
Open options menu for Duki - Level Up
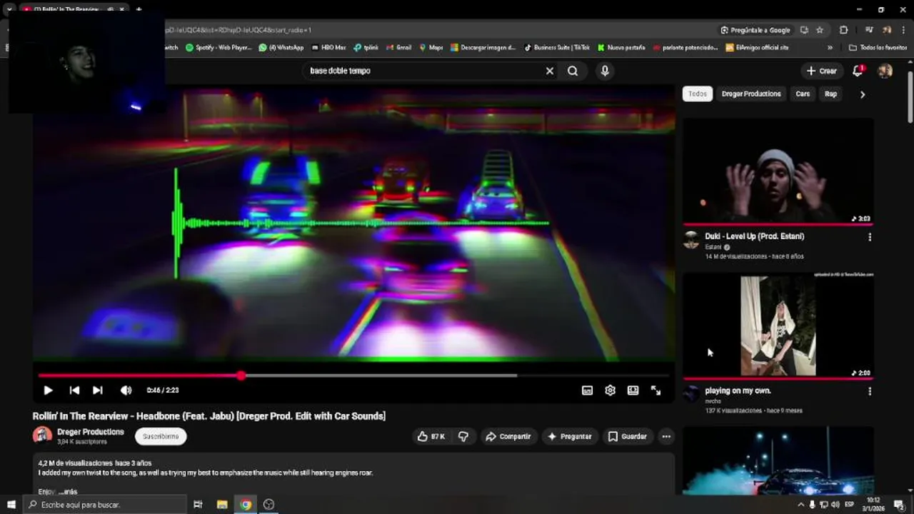click(x=870, y=237)
